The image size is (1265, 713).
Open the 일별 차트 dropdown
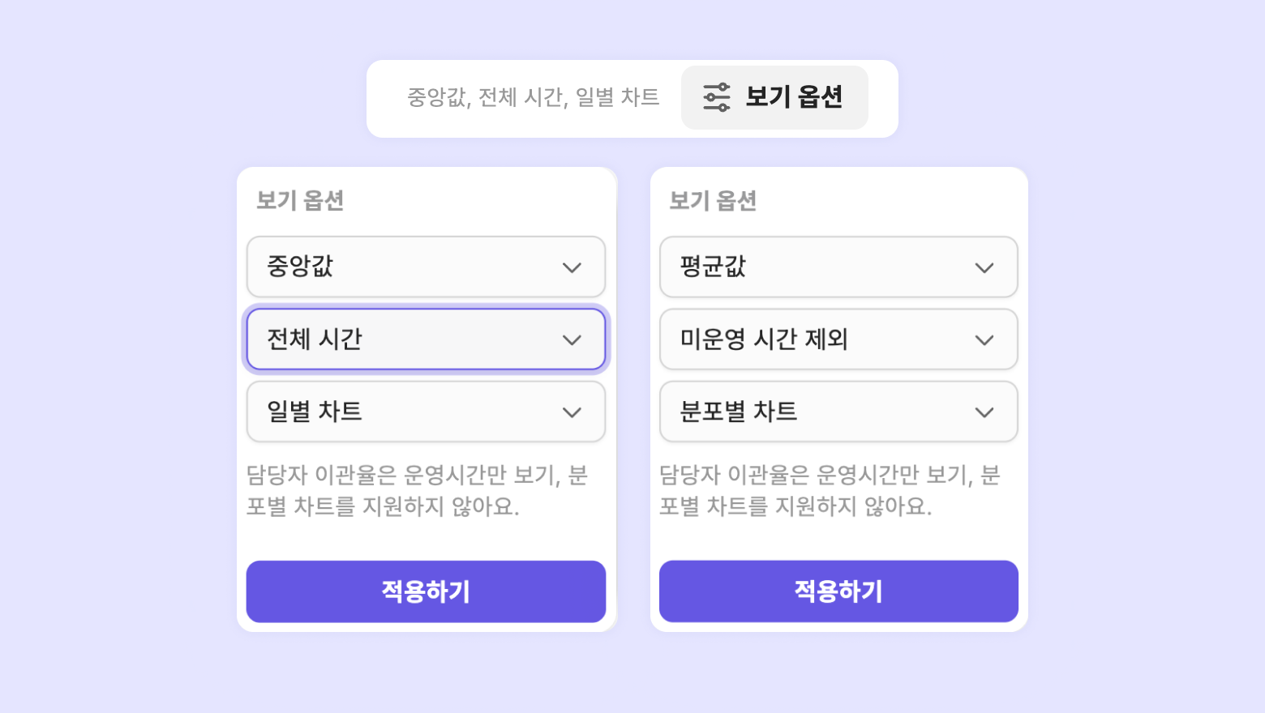[x=405, y=412]
